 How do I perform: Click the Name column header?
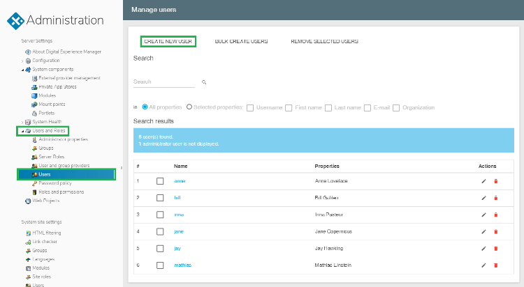click(180, 166)
